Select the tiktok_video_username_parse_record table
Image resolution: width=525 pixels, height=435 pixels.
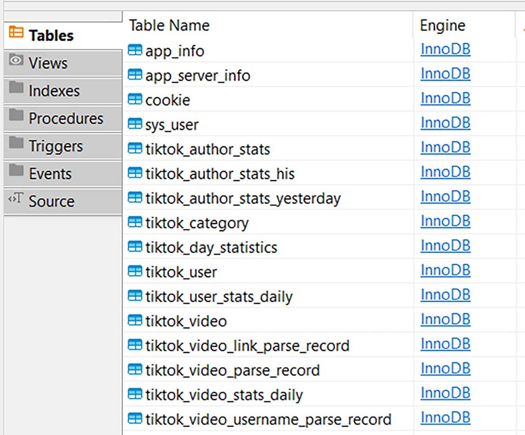point(268,420)
